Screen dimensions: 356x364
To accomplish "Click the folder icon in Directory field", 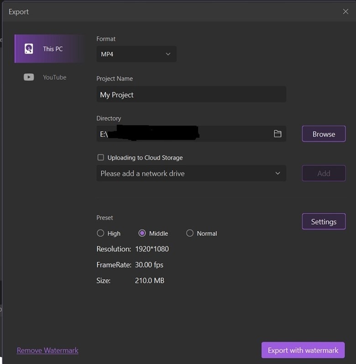I will pyautogui.click(x=277, y=134).
